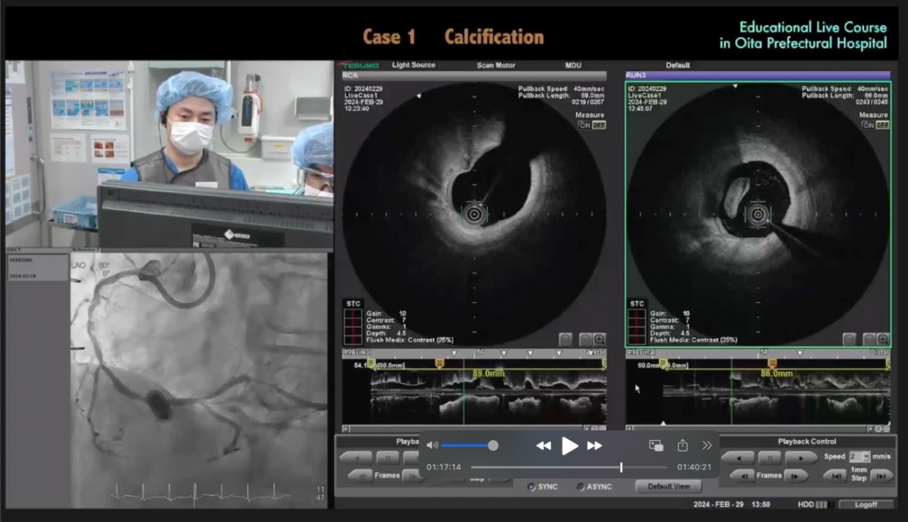The width and height of the screenshot is (908, 522).
Task: Click the 1mm step forward button on right
Action: (881, 477)
